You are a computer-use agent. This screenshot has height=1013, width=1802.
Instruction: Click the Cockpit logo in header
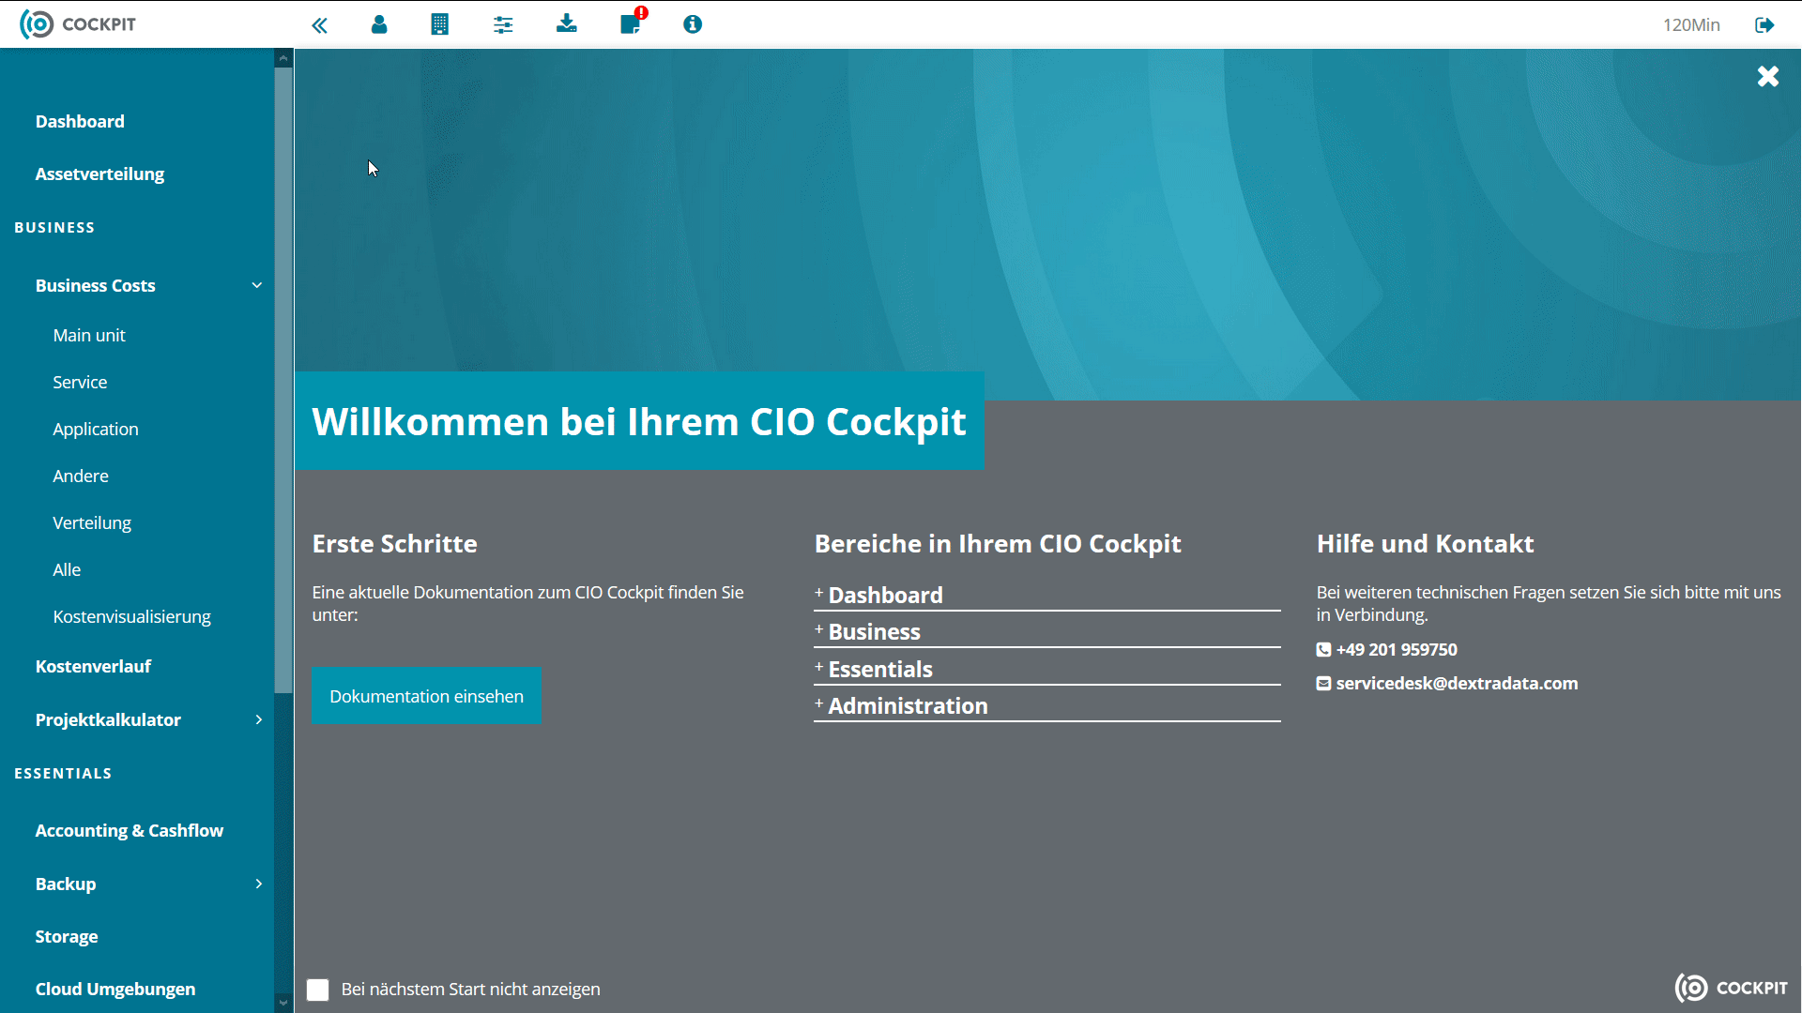(x=78, y=24)
